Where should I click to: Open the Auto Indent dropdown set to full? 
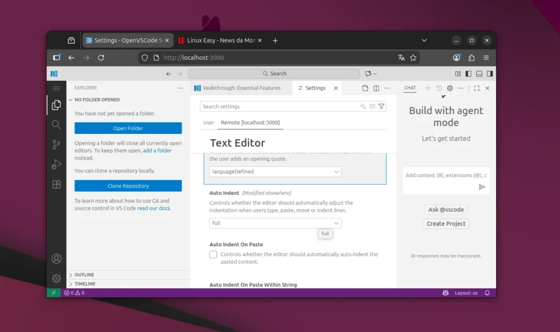[x=275, y=223]
